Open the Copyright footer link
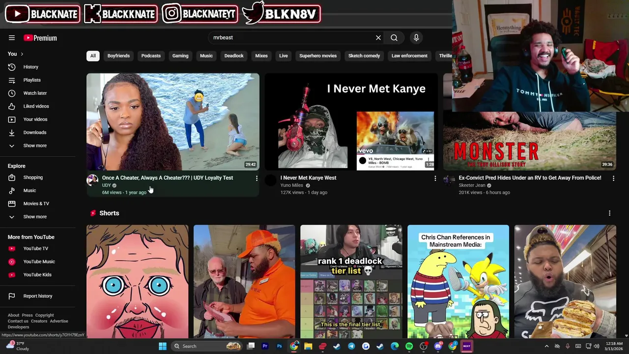629x354 pixels. click(x=44, y=315)
